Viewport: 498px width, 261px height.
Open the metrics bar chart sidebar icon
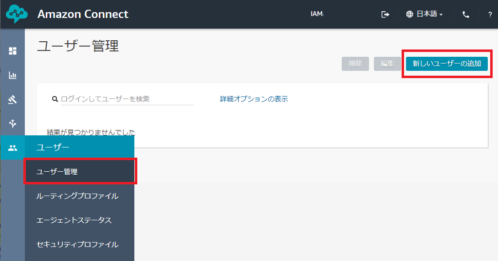(13, 75)
